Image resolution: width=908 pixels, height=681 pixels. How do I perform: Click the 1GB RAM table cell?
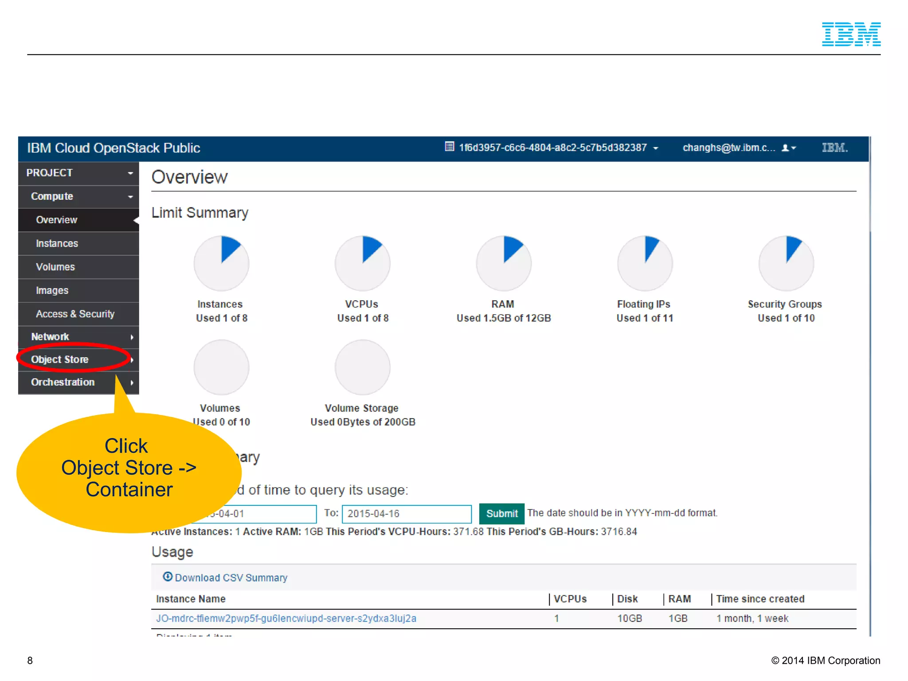(x=678, y=618)
